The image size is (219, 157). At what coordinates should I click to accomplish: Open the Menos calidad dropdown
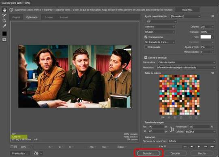[x=207, y=52]
